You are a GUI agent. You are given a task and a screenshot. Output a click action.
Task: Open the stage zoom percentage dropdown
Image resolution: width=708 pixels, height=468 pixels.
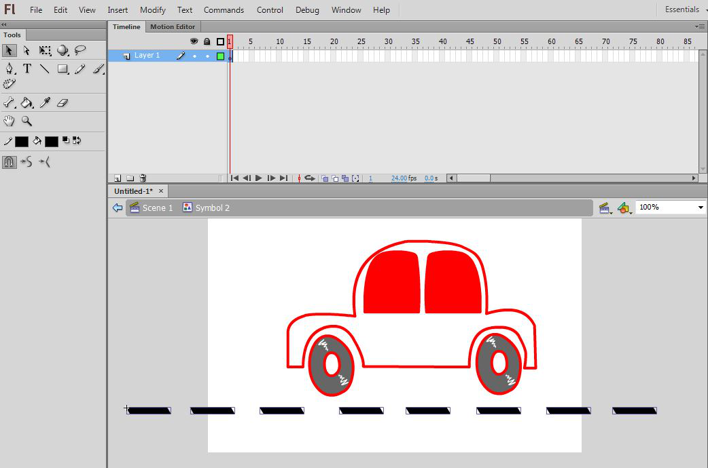click(701, 208)
